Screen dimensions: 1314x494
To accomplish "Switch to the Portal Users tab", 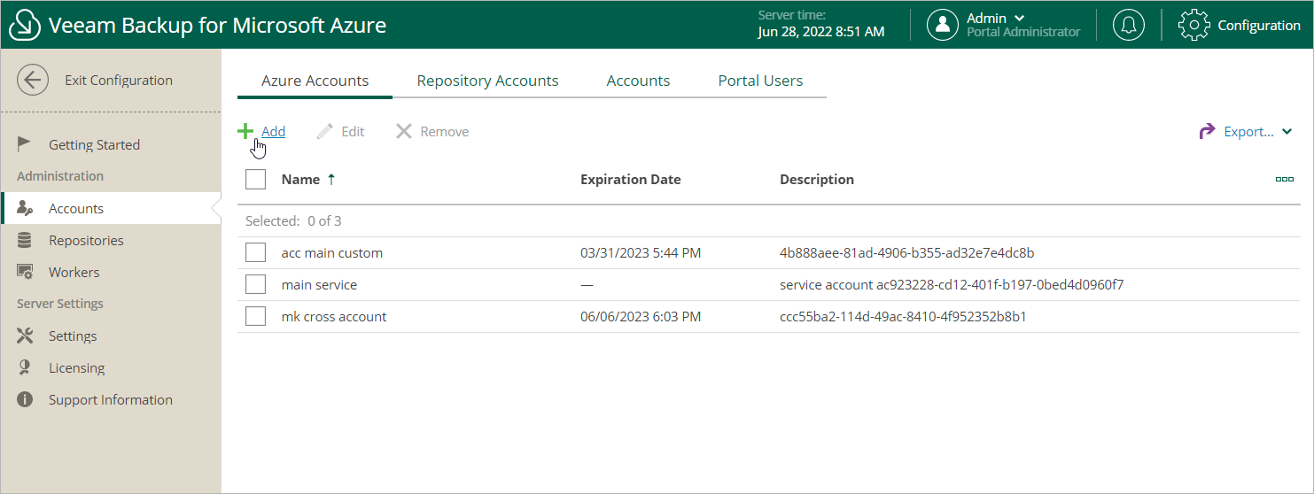I will pyautogui.click(x=760, y=81).
